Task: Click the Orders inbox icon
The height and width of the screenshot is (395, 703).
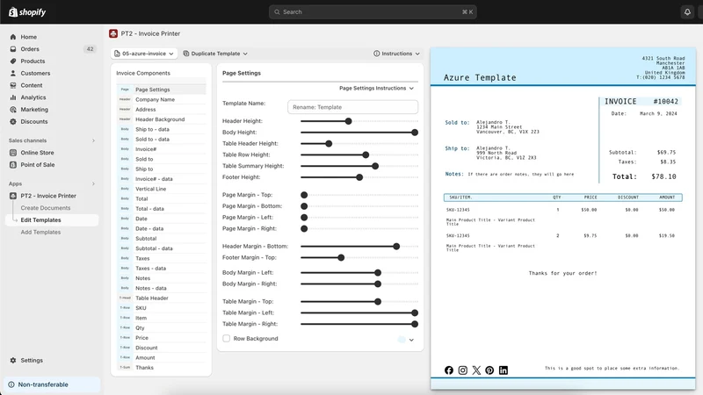Action: 13,49
